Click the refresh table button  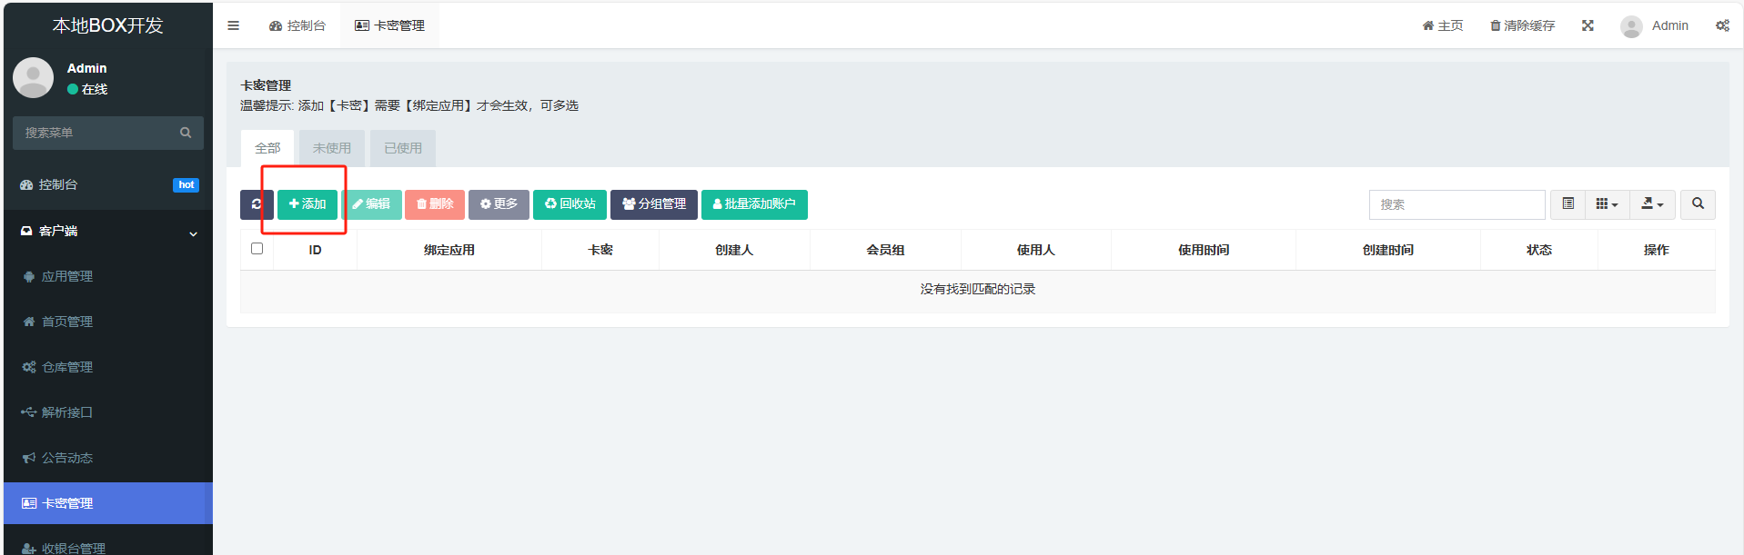click(257, 204)
